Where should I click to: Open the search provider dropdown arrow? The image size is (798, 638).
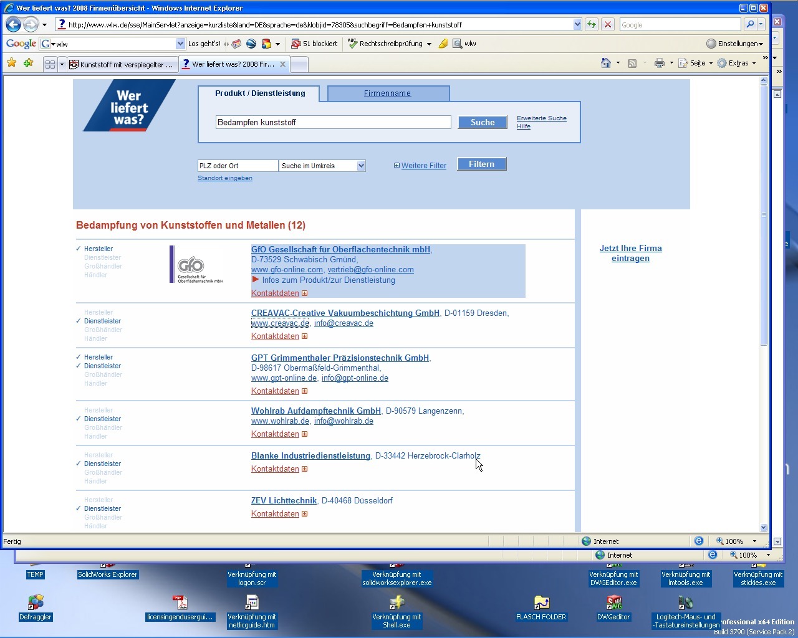[x=761, y=25]
